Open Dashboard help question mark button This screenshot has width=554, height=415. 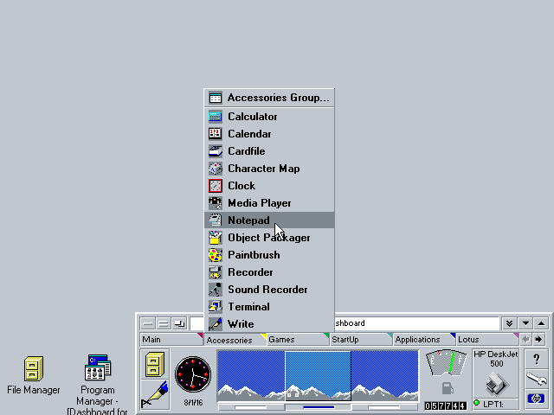tap(537, 360)
